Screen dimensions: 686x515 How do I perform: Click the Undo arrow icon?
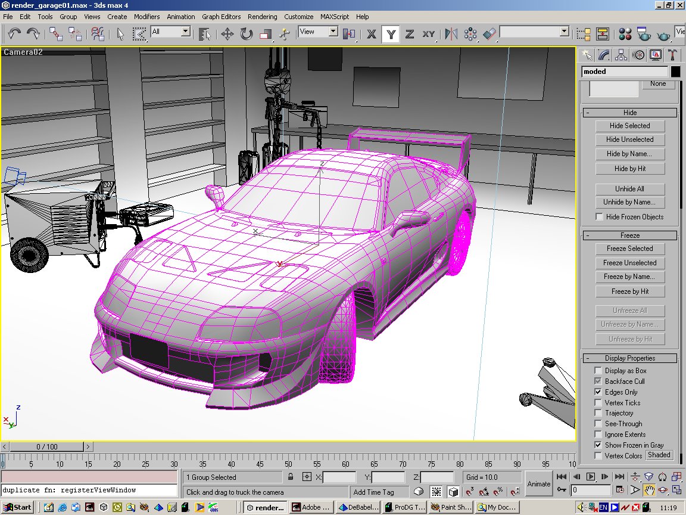click(x=15, y=34)
